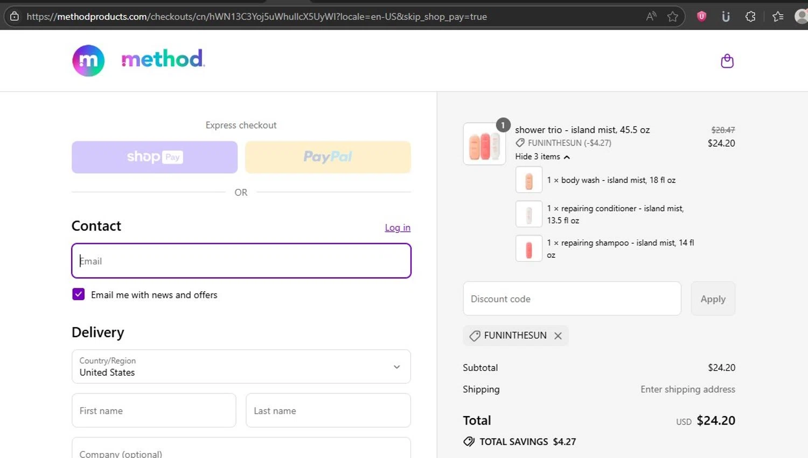Focus the Company (optional) field
Image resolution: width=808 pixels, height=458 pixels.
(x=241, y=448)
